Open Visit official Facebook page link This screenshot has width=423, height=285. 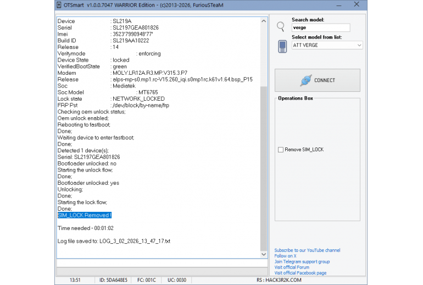click(300, 273)
